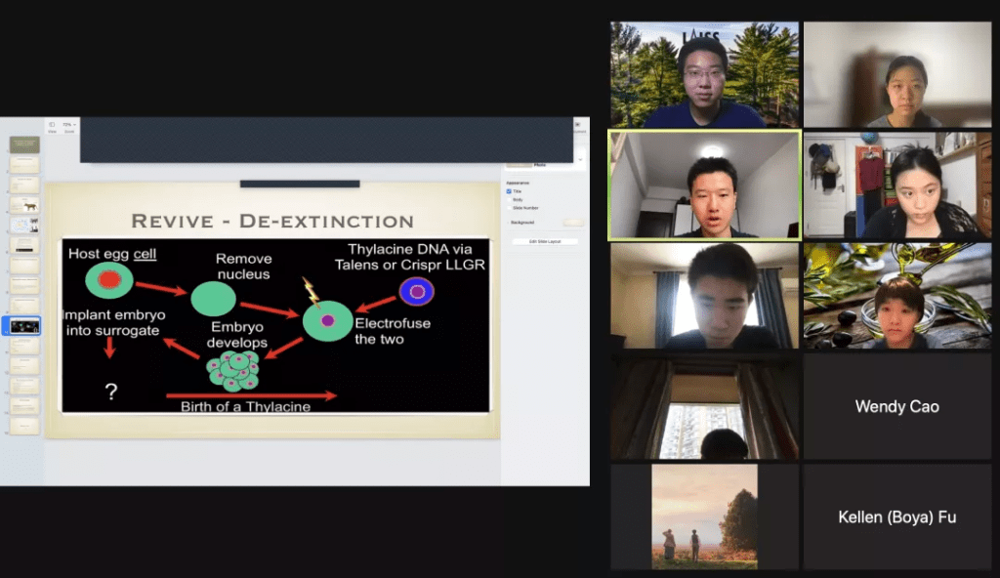Select the currently highlighted black slide thumbnail
The width and height of the screenshot is (1000, 578).
tap(24, 326)
